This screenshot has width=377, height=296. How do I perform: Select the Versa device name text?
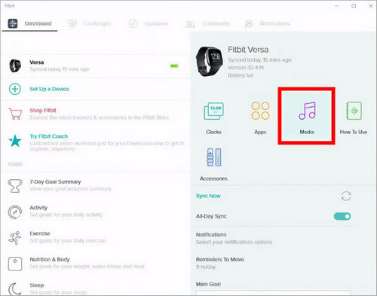37,63
